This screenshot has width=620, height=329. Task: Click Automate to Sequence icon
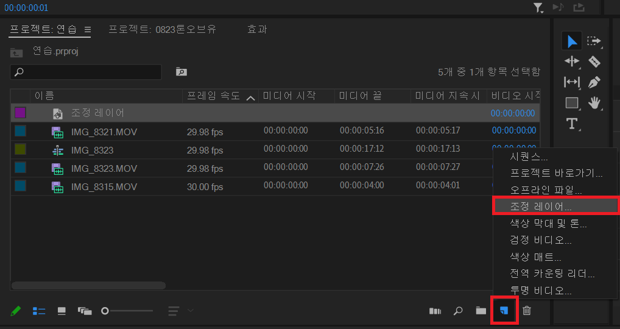435,311
